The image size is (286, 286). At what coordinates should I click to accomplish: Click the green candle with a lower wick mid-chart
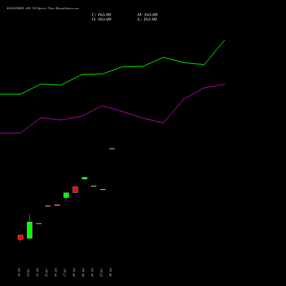pos(66,195)
